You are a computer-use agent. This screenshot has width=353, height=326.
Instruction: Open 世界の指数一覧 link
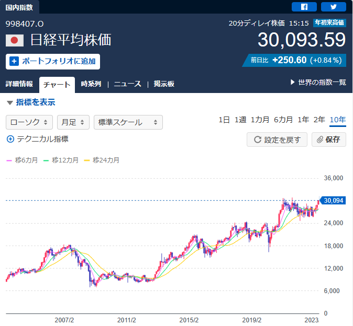(x=322, y=83)
